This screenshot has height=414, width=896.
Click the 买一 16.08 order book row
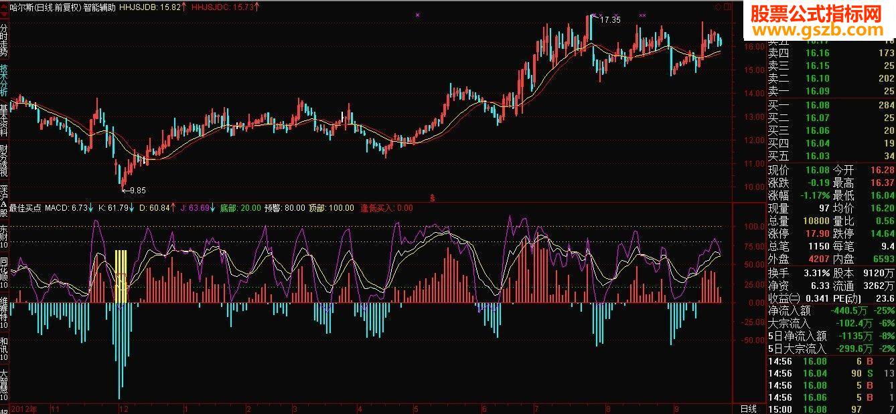(x=831, y=105)
